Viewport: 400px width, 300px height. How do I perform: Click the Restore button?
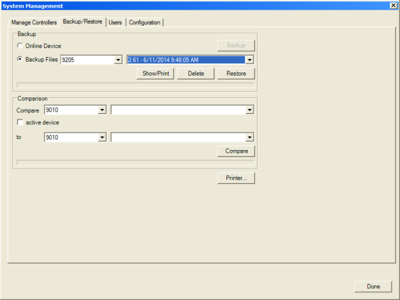[x=236, y=74]
